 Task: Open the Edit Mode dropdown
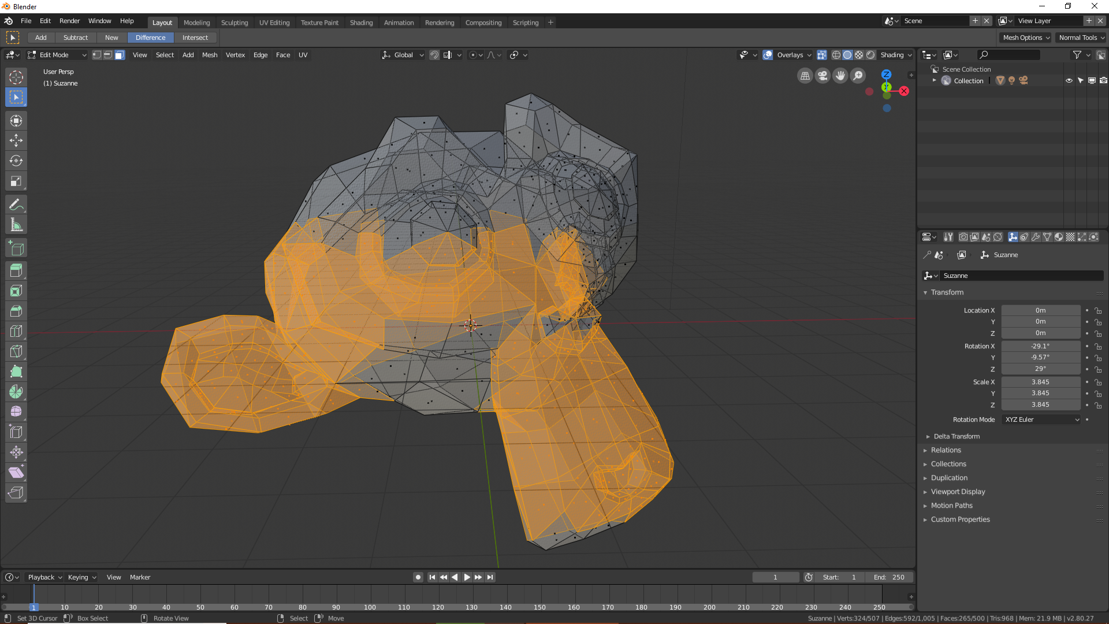(57, 55)
